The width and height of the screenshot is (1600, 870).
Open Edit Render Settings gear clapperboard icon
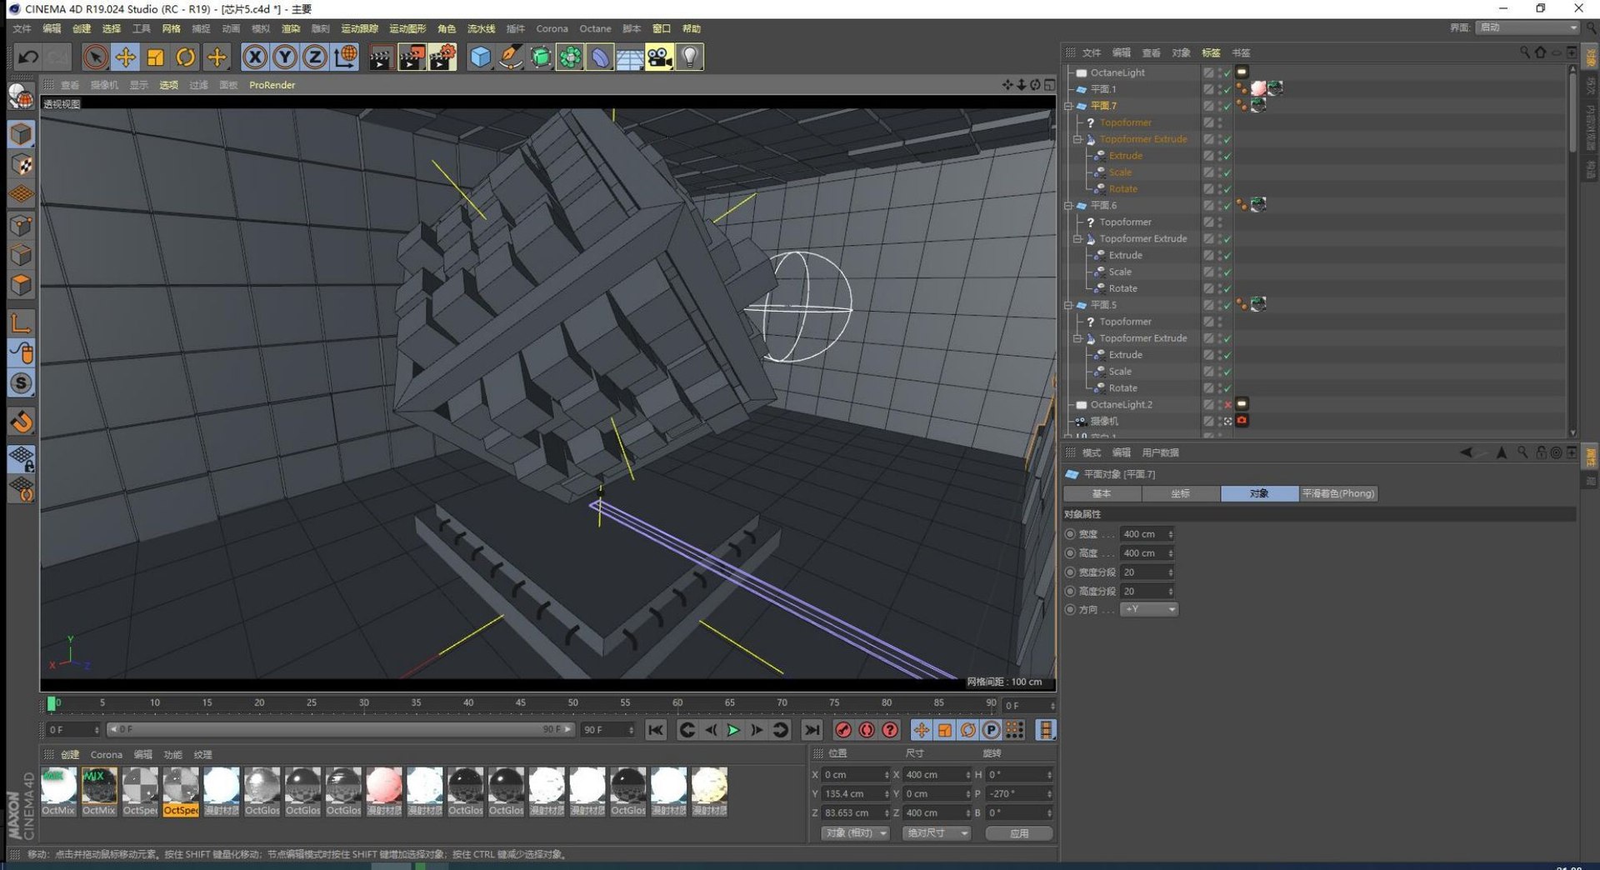442,57
